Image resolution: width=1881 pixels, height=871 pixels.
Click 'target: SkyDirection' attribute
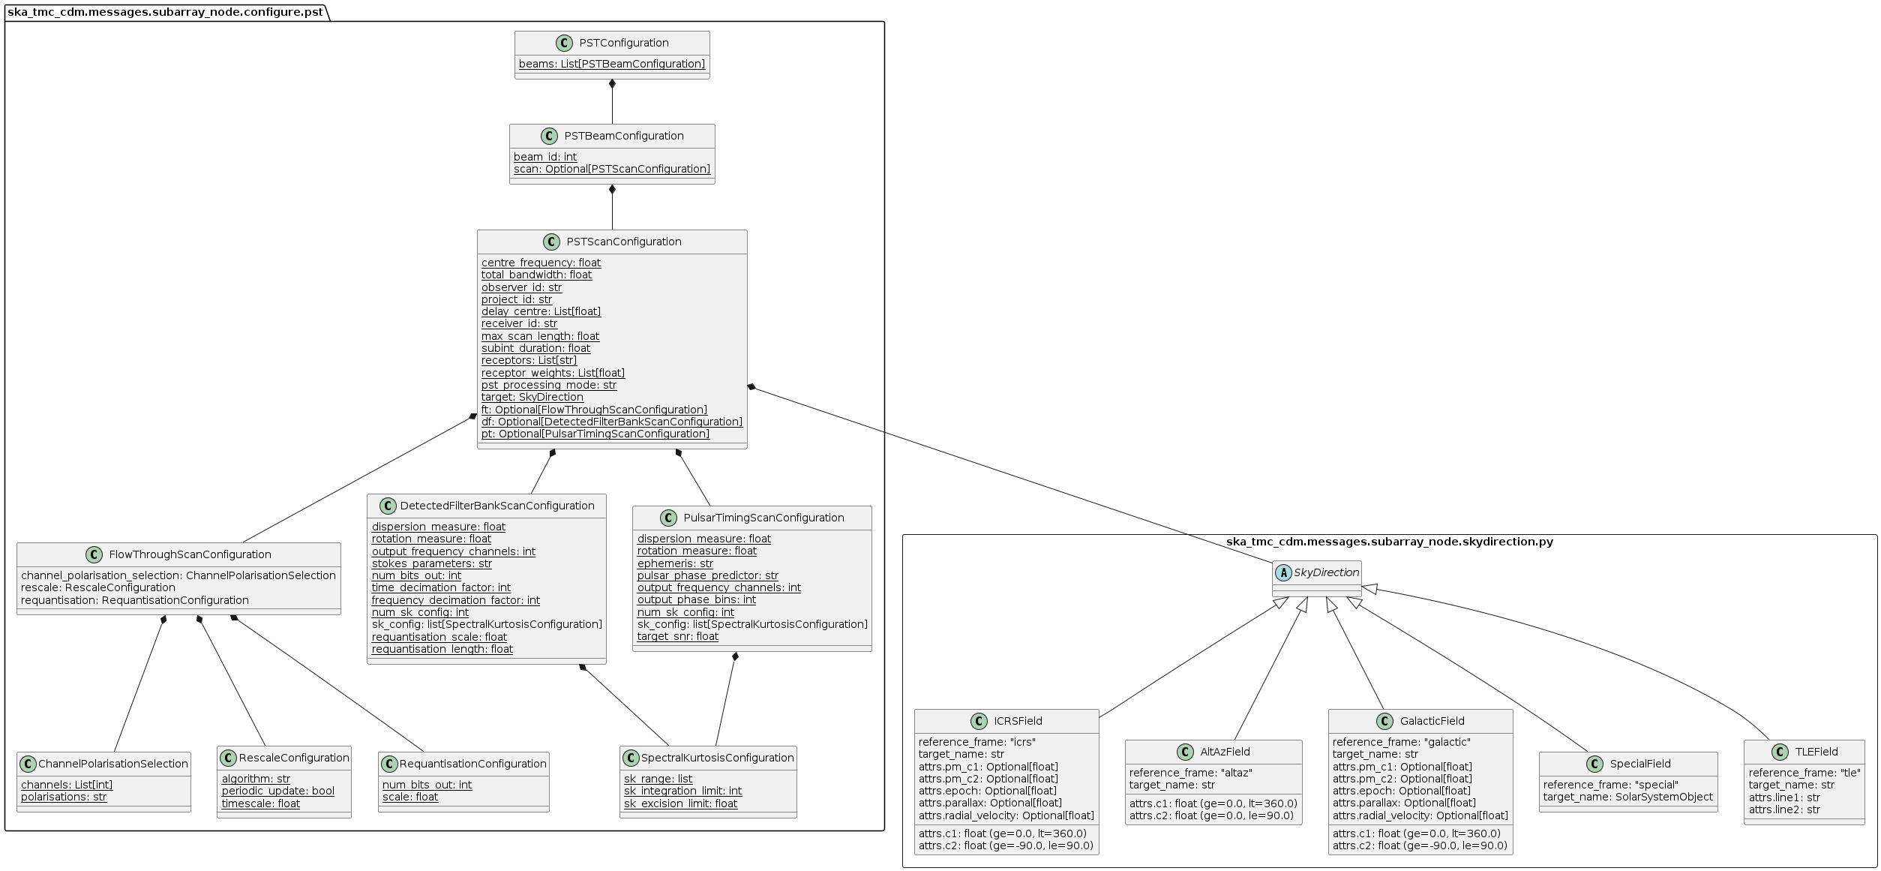(532, 398)
